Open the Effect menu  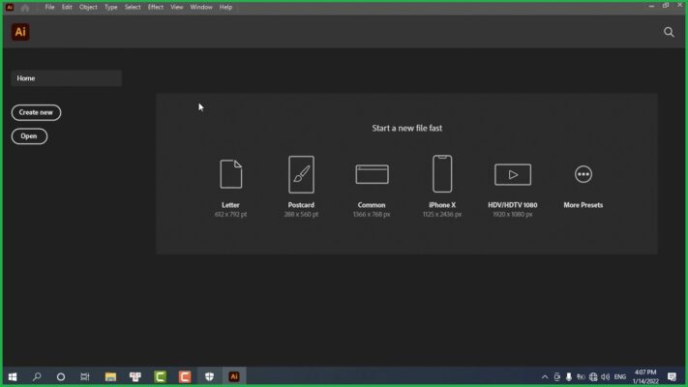pyautogui.click(x=155, y=7)
